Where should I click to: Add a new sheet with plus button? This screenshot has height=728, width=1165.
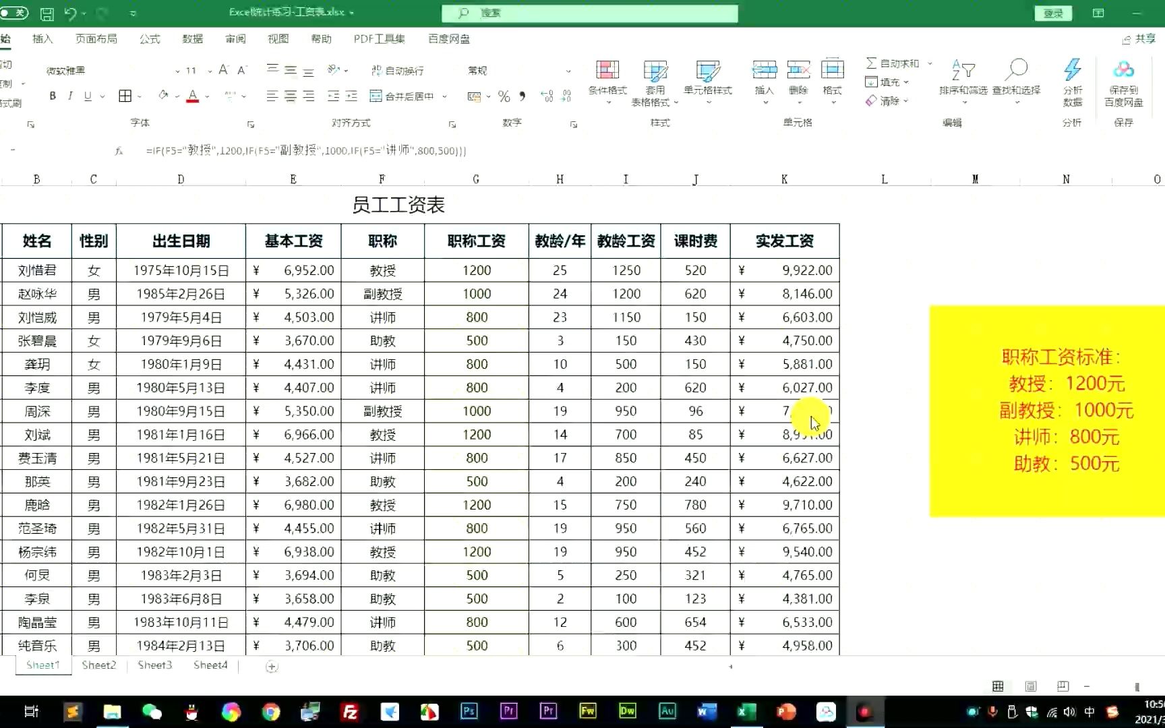tap(272, 667)
